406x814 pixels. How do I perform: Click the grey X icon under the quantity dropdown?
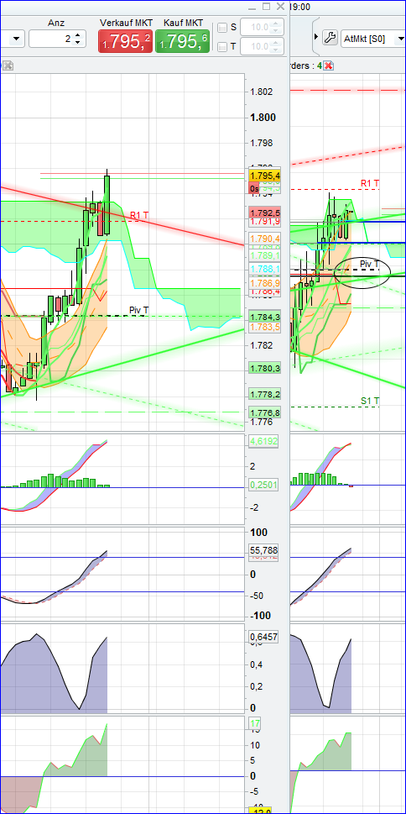pyautogui.click(x=8, y=66)
